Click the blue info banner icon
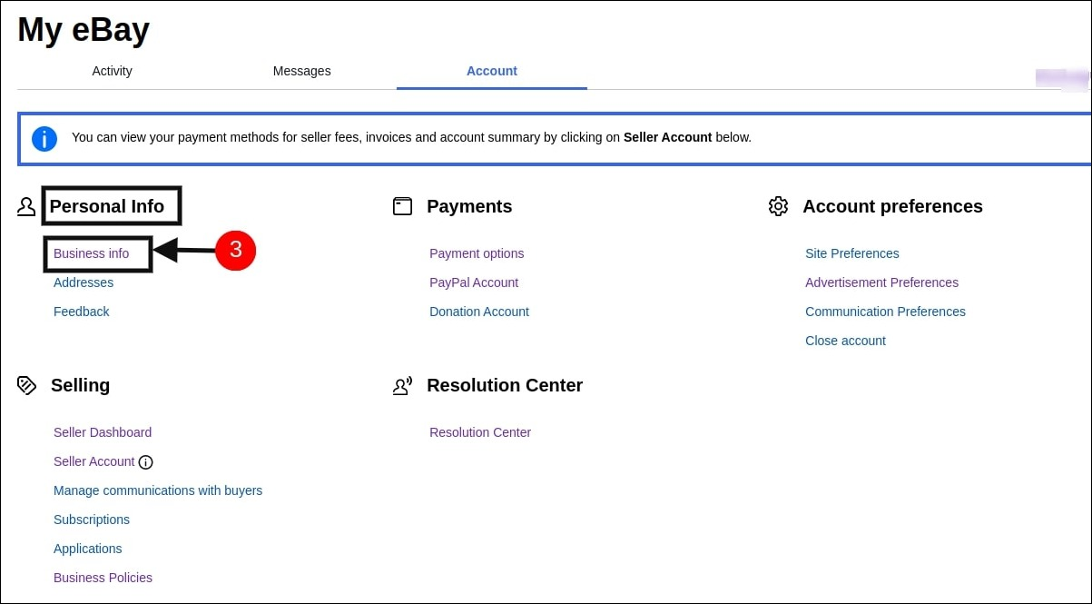This screenshot has height=604, width=1092. tap(44, 139)
